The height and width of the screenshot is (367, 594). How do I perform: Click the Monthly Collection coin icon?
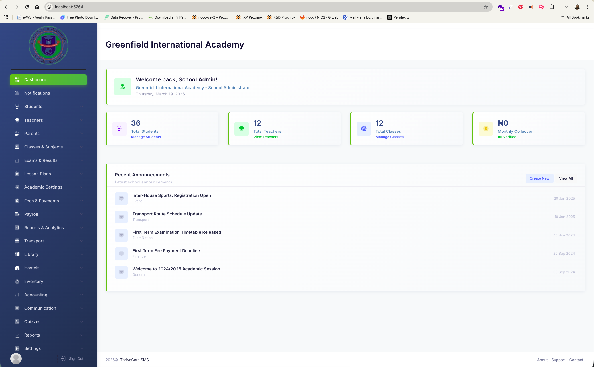486,129
